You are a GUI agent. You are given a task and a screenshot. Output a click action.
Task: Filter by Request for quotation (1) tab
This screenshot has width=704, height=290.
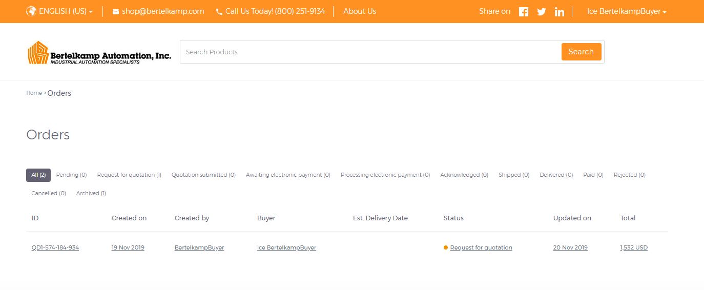[129, 175]
